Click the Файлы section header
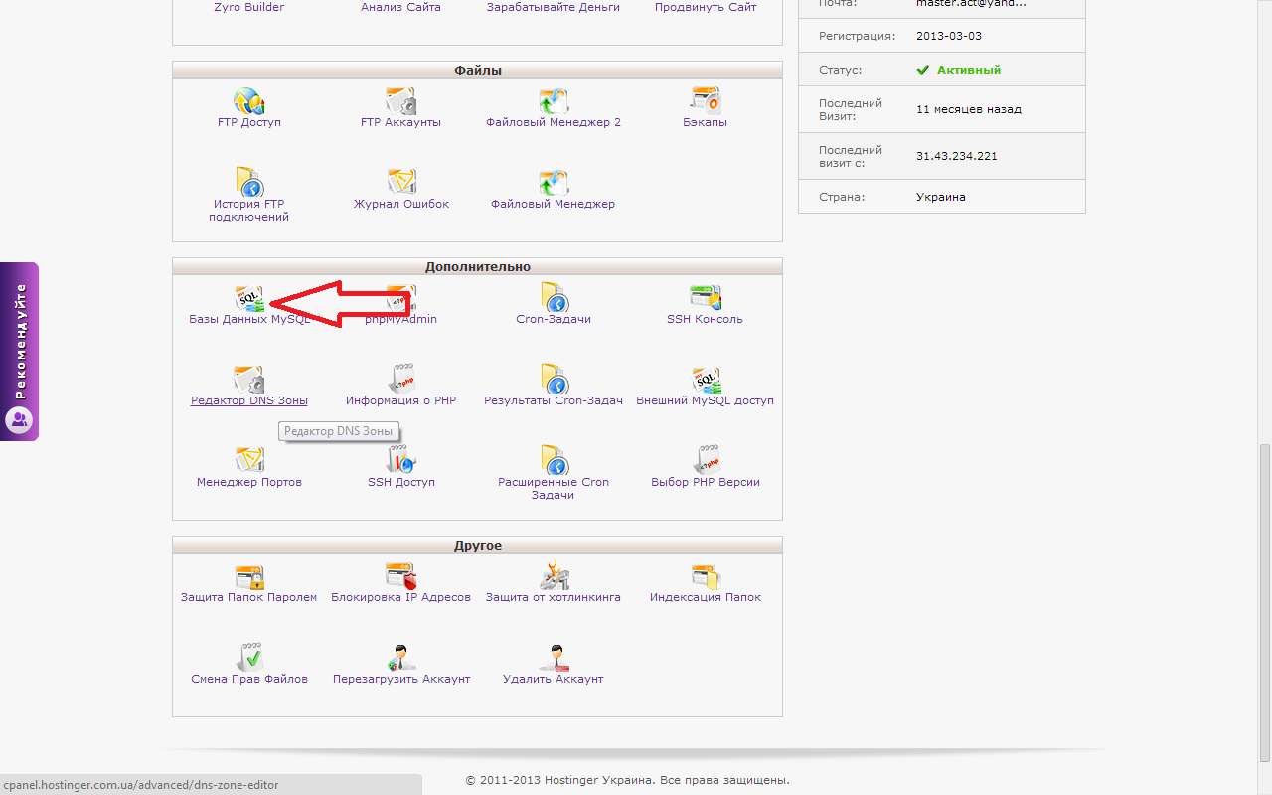1272x795 pixels. (x=477, y=71)
